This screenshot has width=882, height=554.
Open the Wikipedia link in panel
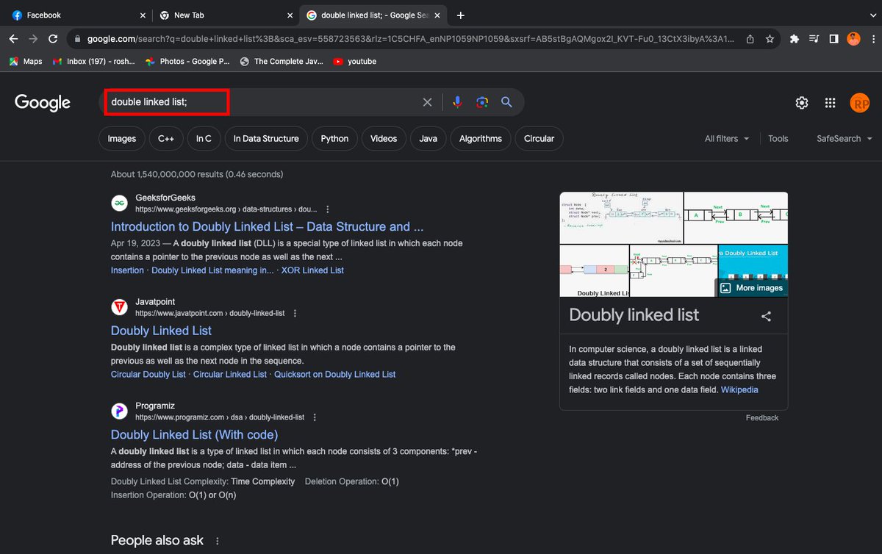739,390
